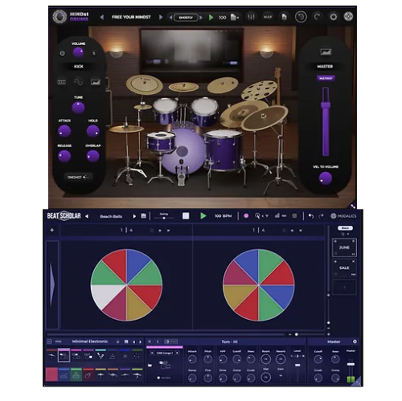Screen dimensions: 402x401
Task: Click the Overlap knob
Action: 92,156
